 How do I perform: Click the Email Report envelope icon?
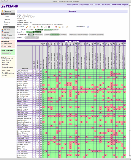click(88, 27)
